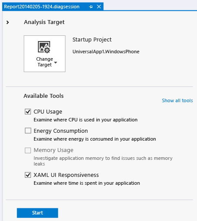Tick the Memory Usage checkbox
This screenshot has width=197, height=221.
[28, 150]
